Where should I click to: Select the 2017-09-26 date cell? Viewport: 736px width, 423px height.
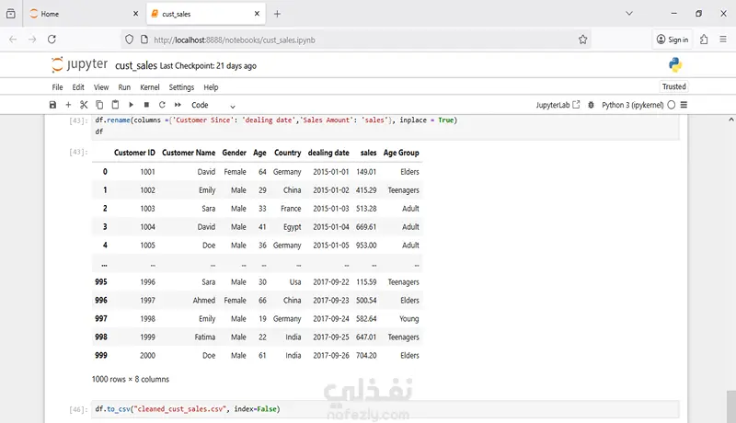click(331, 355)
